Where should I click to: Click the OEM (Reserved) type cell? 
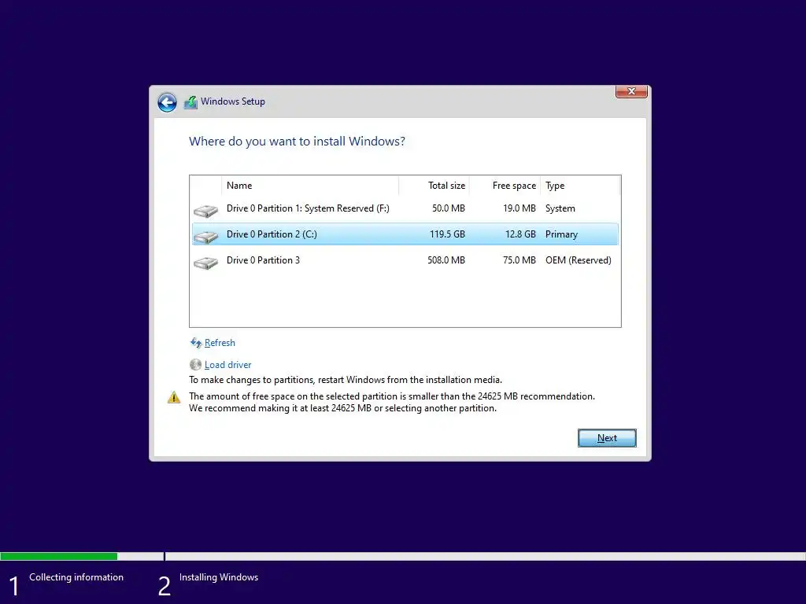point(579,260)
